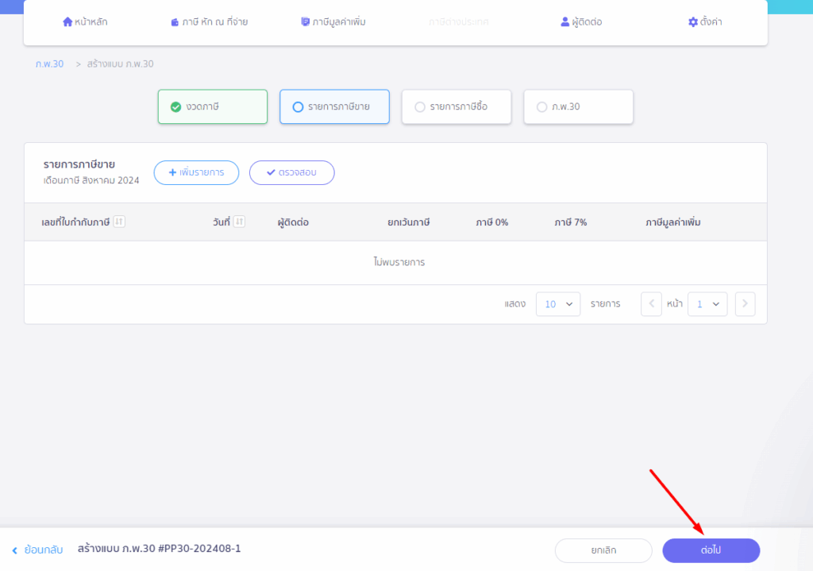
Task: Open the rows-per-page dropdown showing 10
Action: [557, 304]
